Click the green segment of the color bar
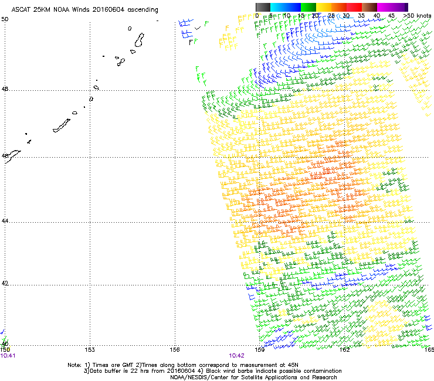This screenshot has height=381, width=434. click(x=308, y=7)
